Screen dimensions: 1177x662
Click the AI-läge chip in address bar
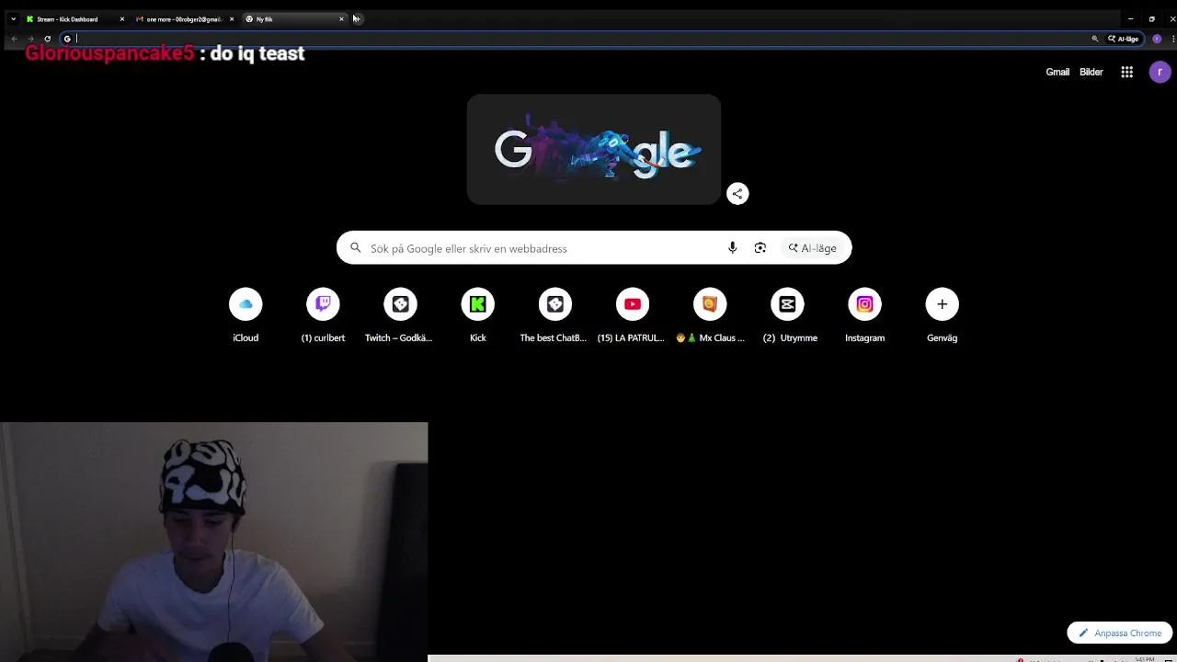(x=1124, y=39)
